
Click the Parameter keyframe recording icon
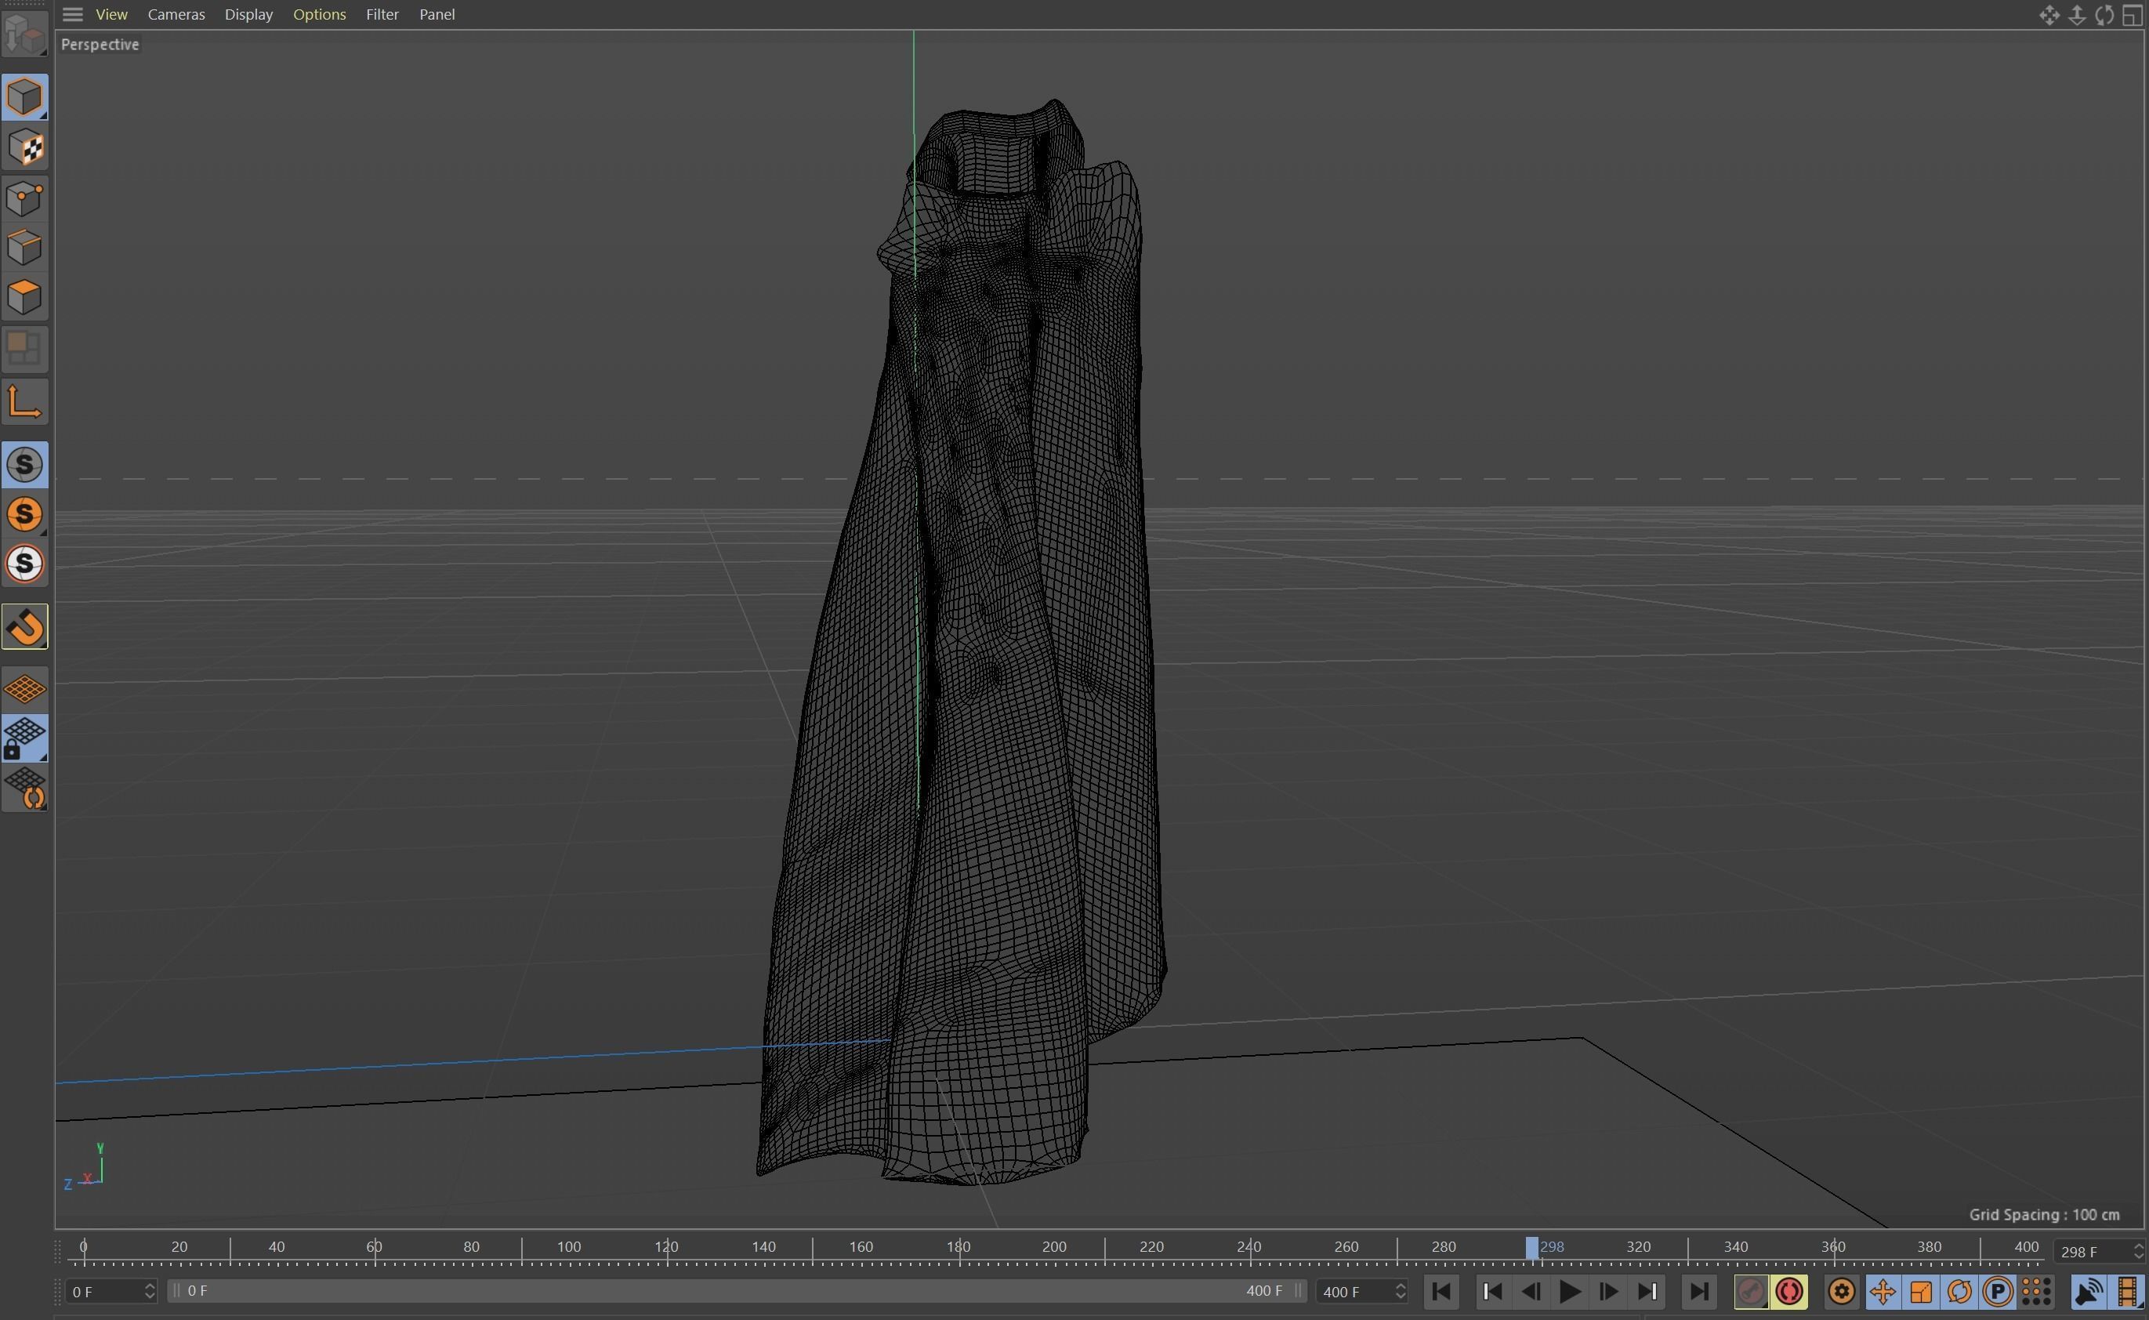(x=1997, y=1290)
